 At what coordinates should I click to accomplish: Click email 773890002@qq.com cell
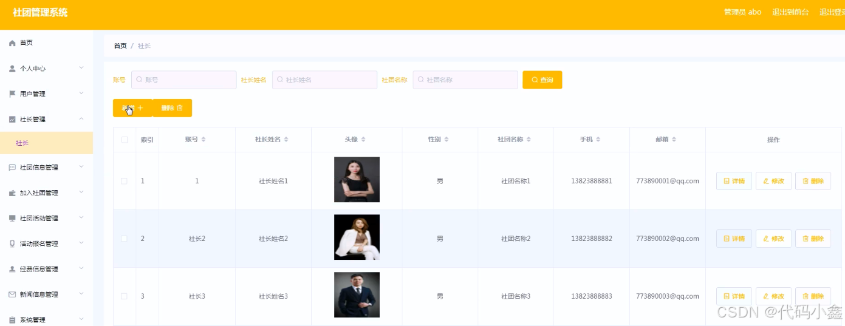pos(667,239)
